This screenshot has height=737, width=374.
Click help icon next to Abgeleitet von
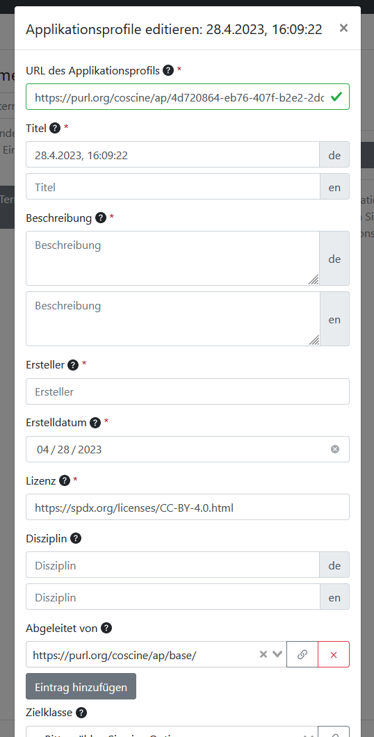[106, 628]
